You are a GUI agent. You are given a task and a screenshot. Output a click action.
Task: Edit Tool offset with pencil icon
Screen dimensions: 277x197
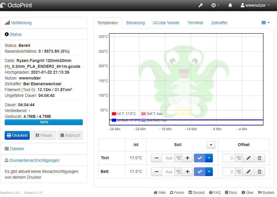coord(248,158)
